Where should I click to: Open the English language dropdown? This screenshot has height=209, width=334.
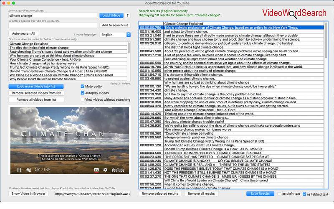[115, 35]
